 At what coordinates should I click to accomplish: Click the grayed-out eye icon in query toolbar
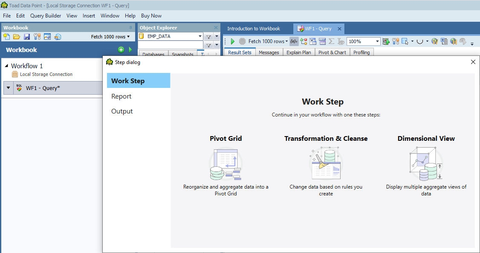[x=341, y=41]
